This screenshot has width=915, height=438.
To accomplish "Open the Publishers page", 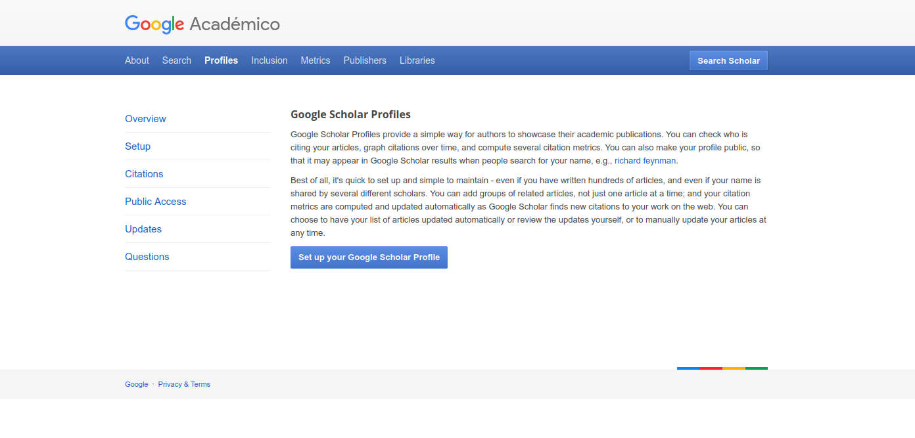I will 365,60.
